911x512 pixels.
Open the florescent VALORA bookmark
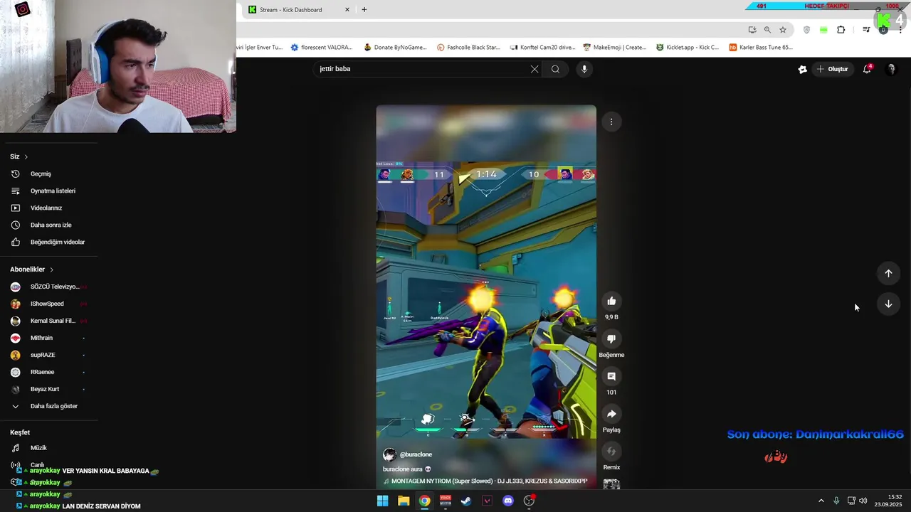(321, 47)
